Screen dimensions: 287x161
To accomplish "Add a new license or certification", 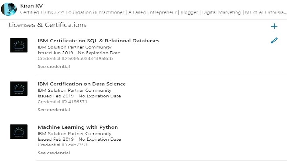I will tap(274, 26).
